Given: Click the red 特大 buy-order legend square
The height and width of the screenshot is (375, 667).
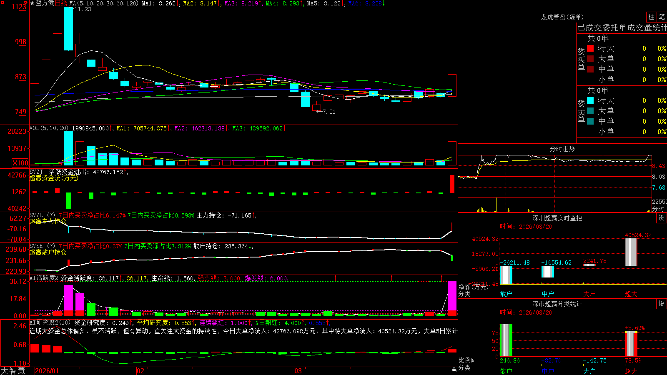Looking at the screenshot, I should coord(590,48).
